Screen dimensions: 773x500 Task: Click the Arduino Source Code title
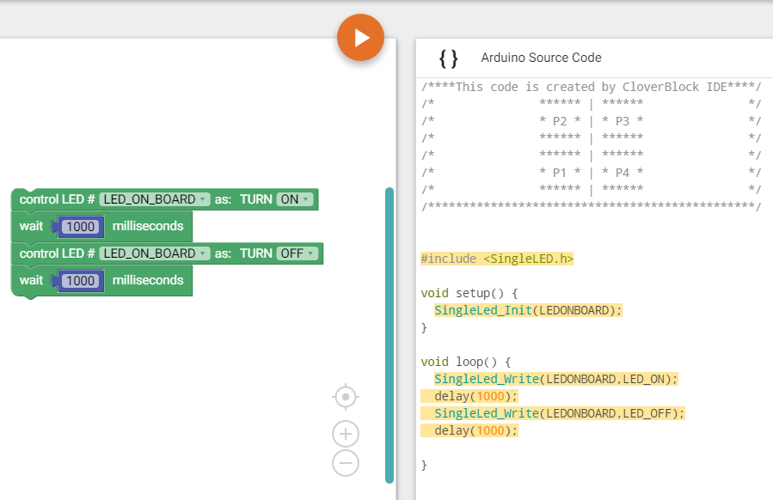542,58
